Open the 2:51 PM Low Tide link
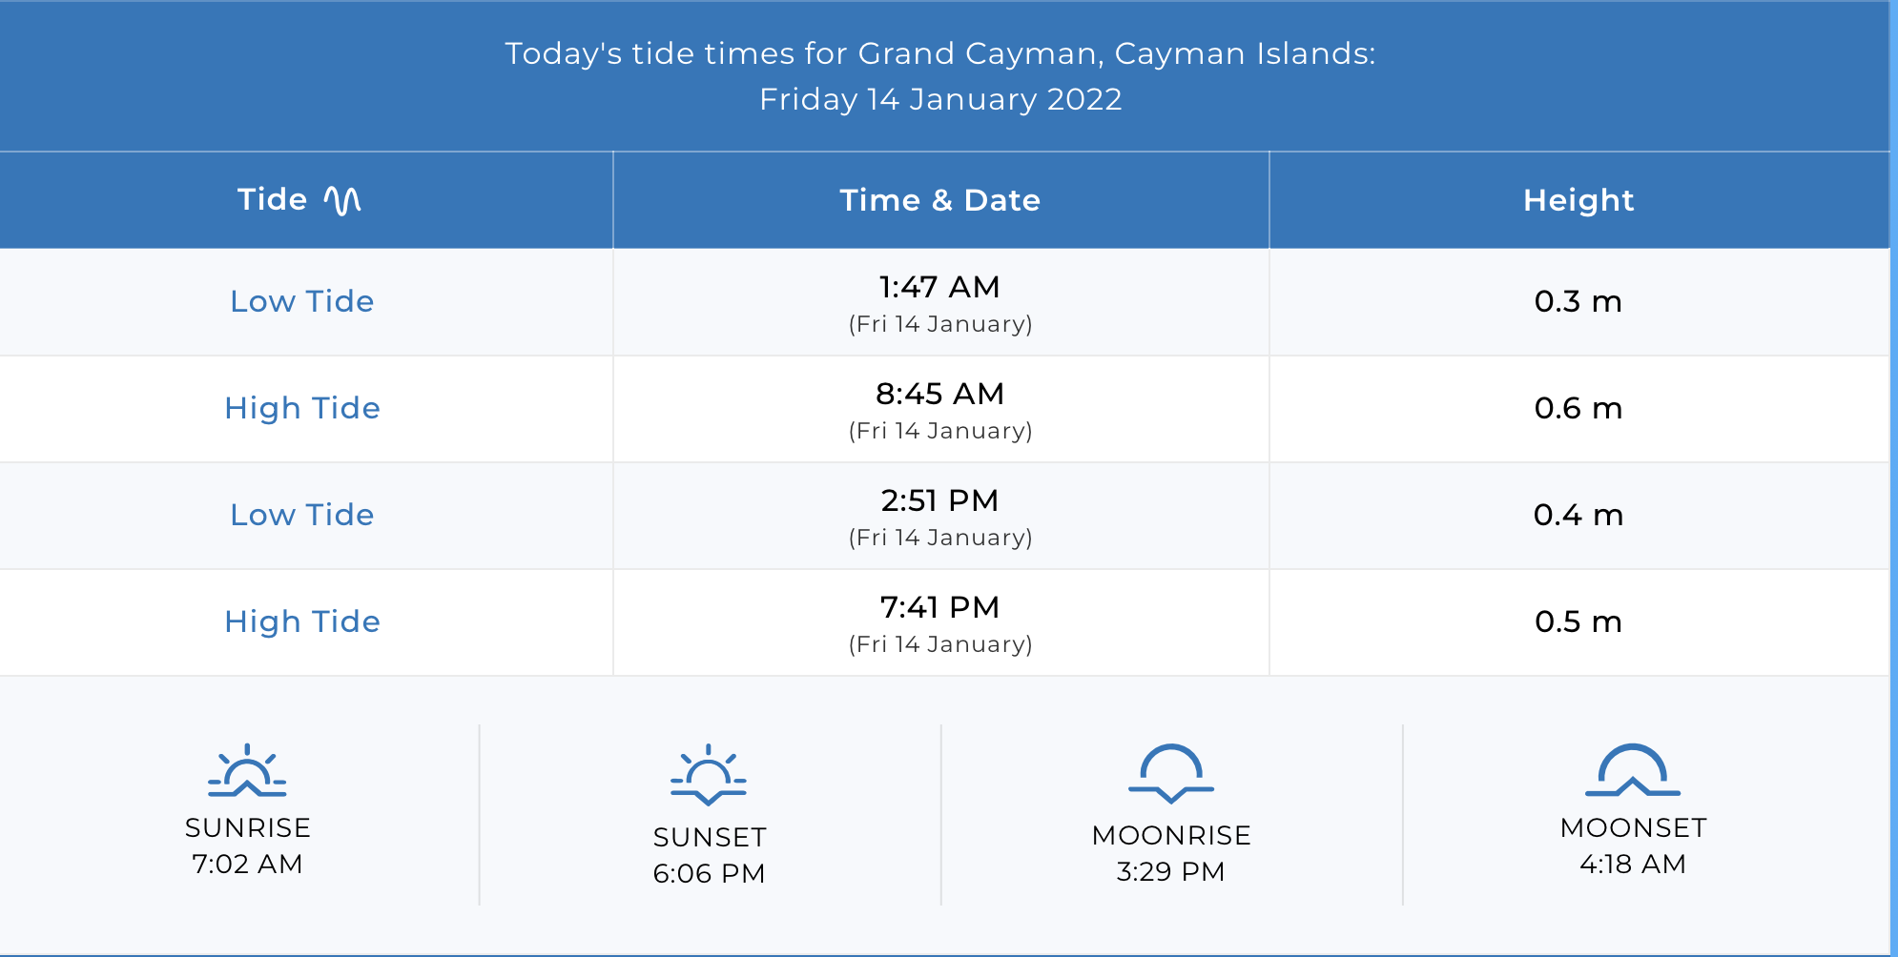The width and height of the screenshot is (1898, 957). click(302, 515)
